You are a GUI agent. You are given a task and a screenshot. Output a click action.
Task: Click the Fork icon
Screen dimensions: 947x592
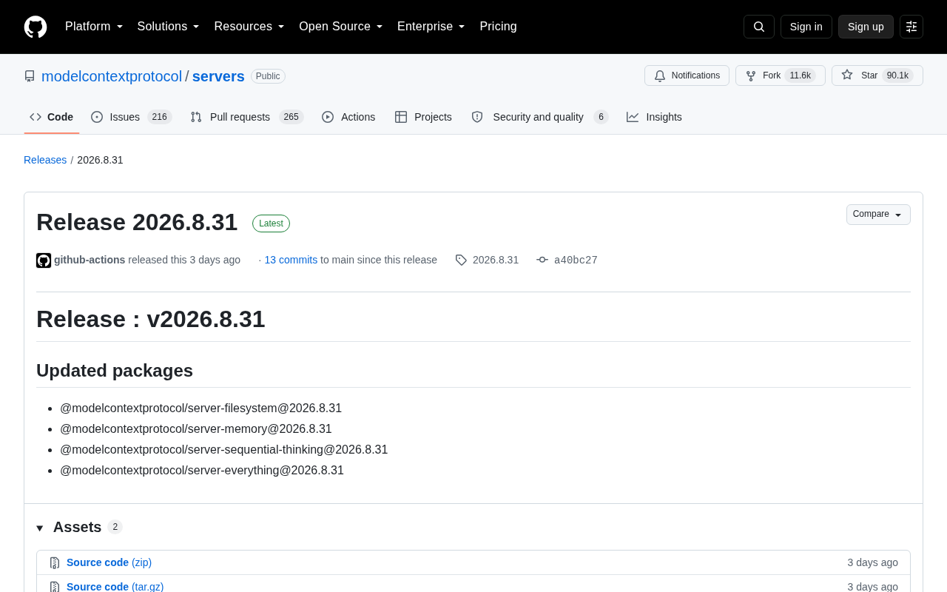click(x=751, y=75)
